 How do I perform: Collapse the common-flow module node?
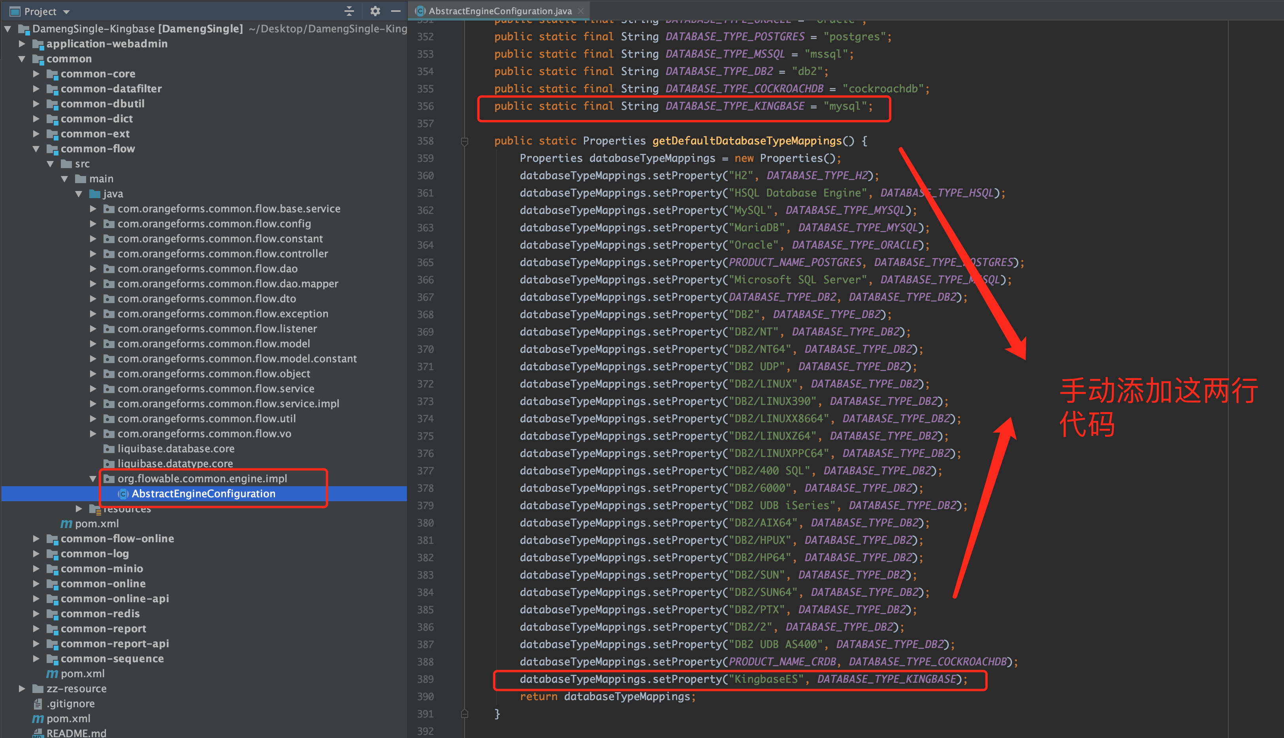click(x=36, y=149)
